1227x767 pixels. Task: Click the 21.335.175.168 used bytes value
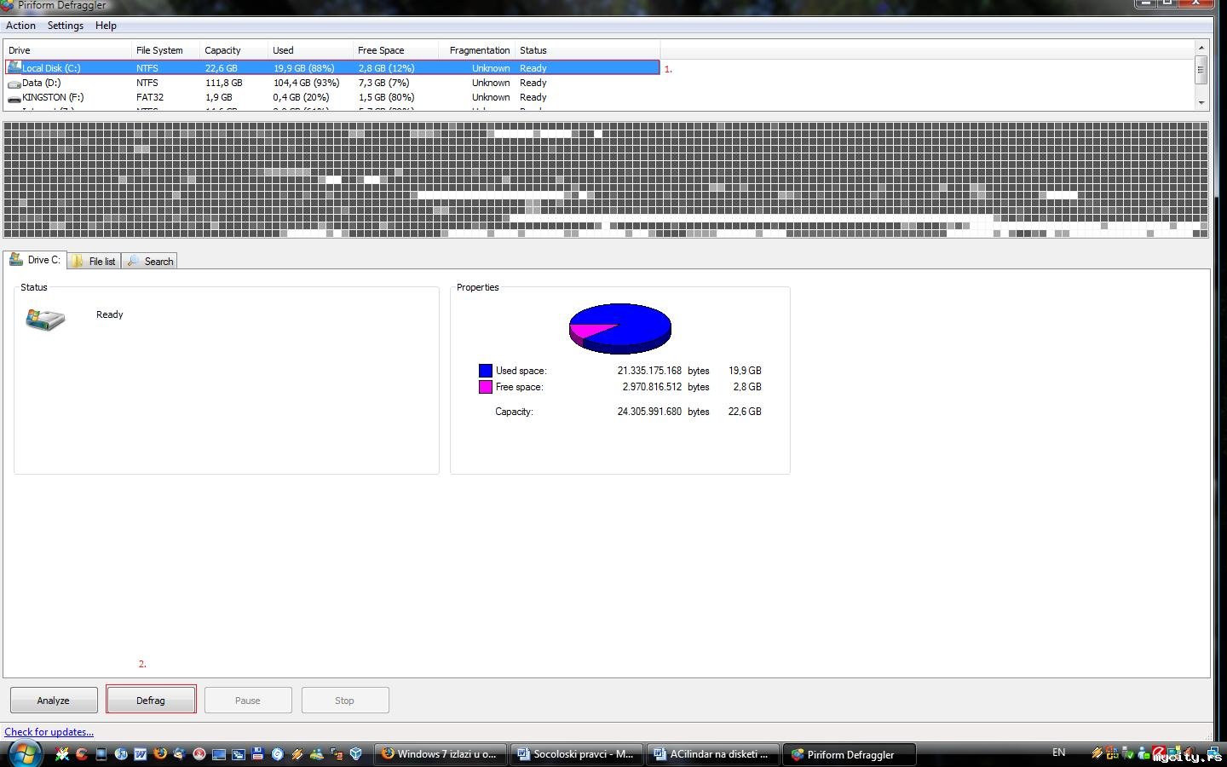tap(649, 371)
